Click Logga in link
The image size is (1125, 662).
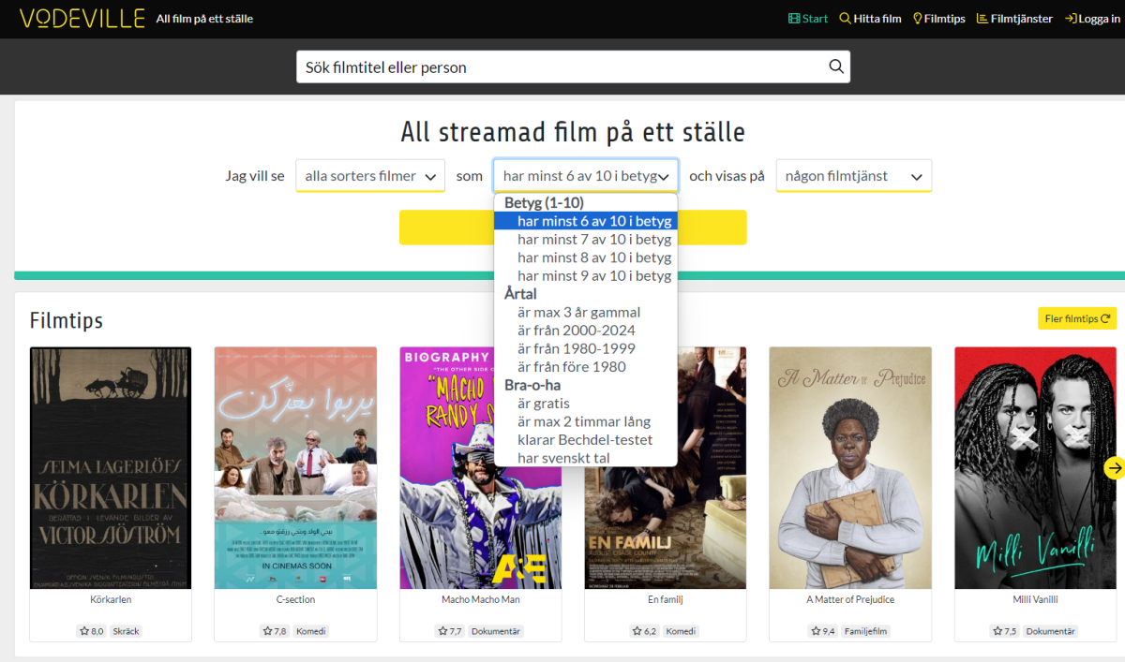pos(1092,19)
